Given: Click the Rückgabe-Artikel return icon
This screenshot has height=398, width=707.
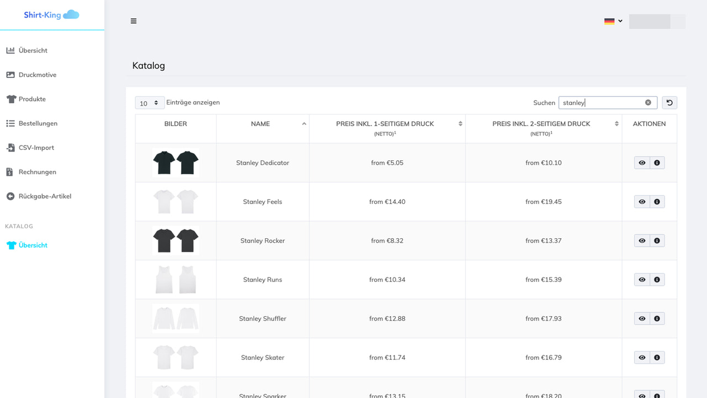Looking at the screenshot, I should pyautogui.click(x=12, y=196).
